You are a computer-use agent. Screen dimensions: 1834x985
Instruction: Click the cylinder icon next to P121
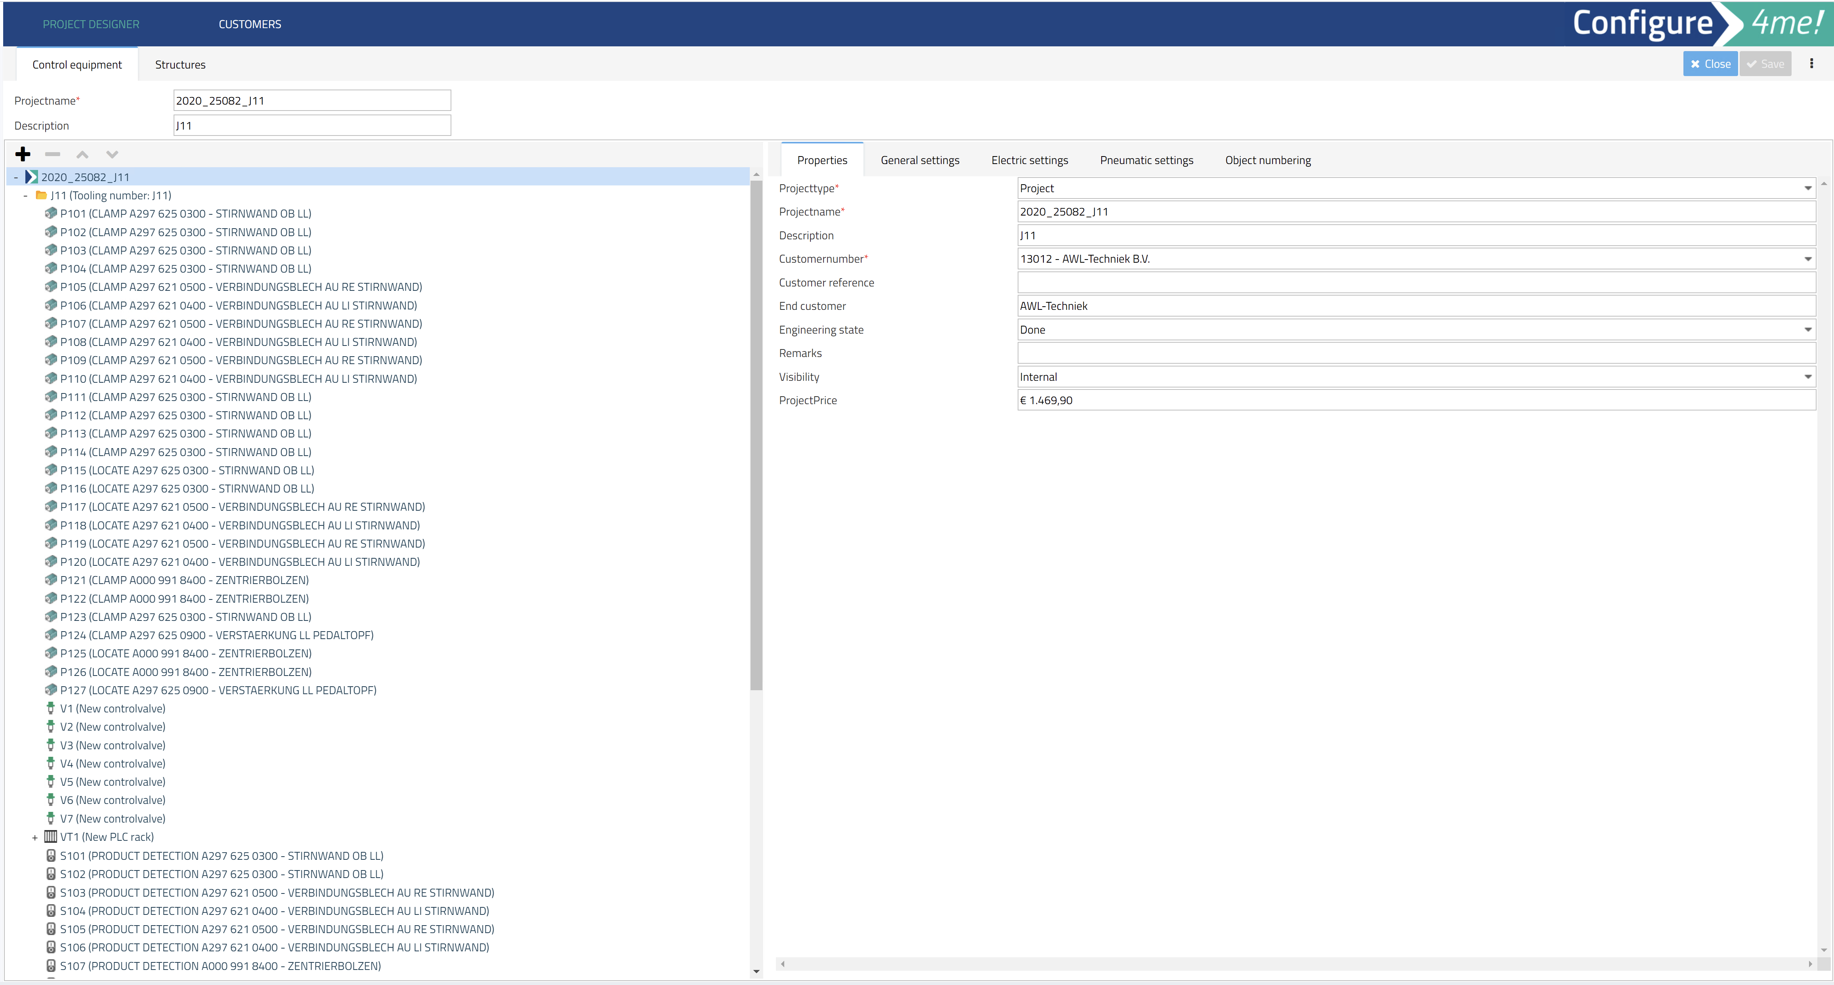[51, 579]
